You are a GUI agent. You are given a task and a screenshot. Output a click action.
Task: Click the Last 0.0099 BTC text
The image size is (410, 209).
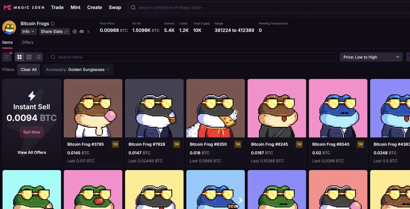(328, 161)
